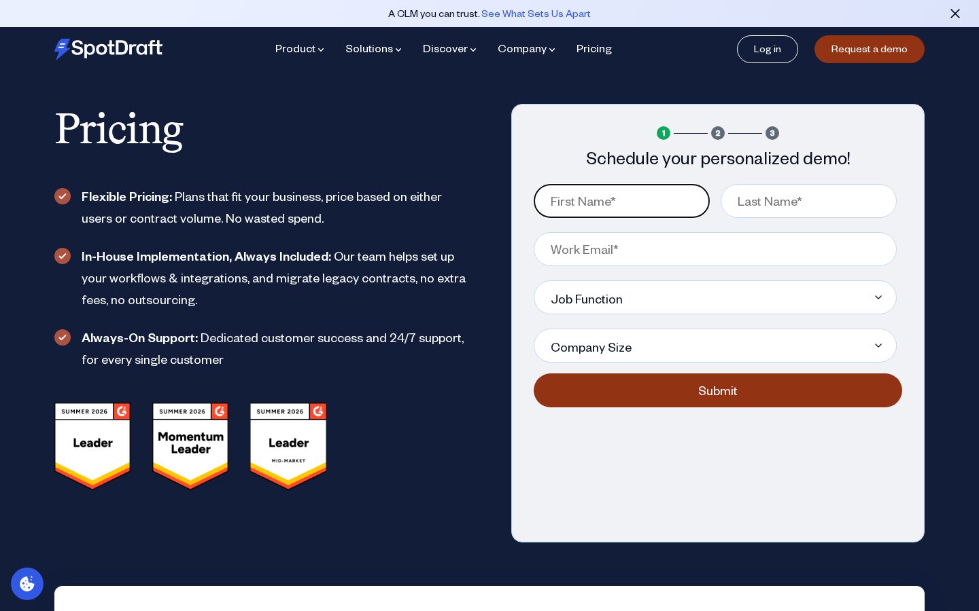979x611 pixels.
Task: Click Request a demo button
Action: point(870,49)
